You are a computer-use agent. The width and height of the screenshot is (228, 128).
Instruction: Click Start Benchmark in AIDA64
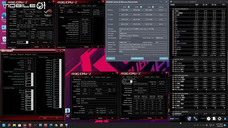coord(137,58)
